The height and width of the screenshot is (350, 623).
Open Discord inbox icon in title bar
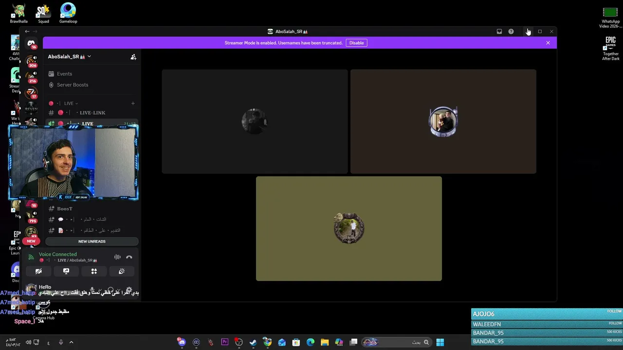tap(499, 32)
